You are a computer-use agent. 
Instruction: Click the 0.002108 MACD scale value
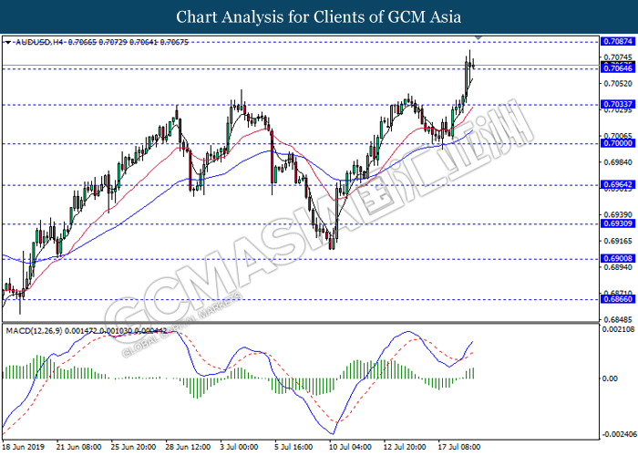pyautogui.click(x=618, y=329)
